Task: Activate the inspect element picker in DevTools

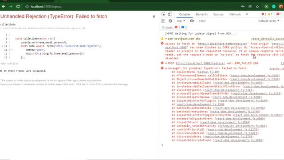Action: (163, 14)
